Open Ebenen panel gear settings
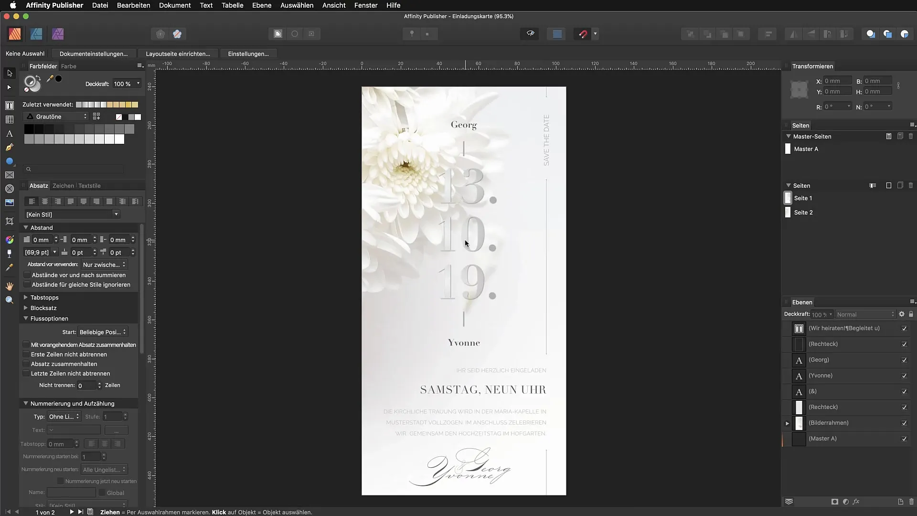 pos(902,314)
